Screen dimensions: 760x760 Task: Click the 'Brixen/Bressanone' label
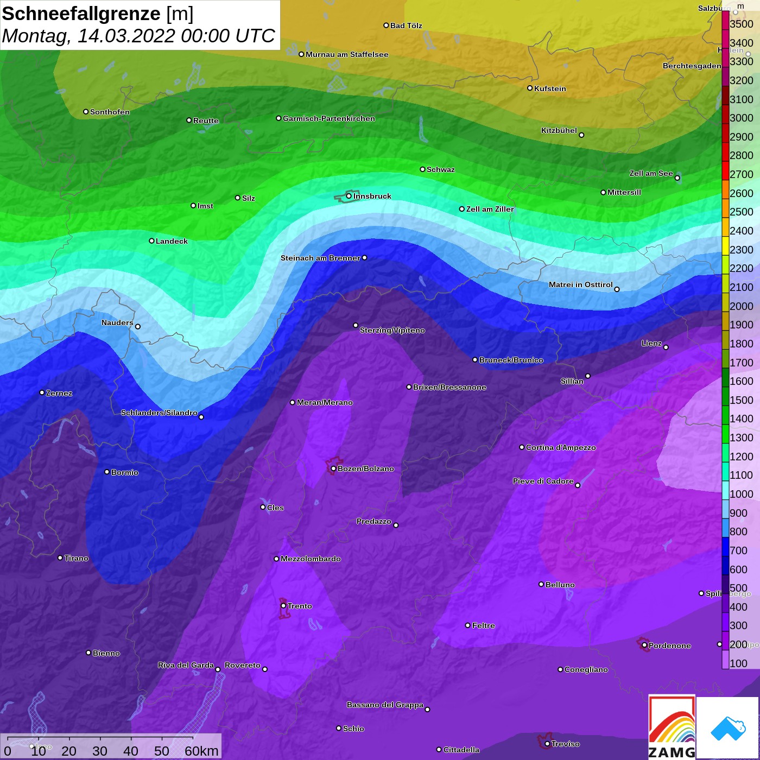point(449,387)
